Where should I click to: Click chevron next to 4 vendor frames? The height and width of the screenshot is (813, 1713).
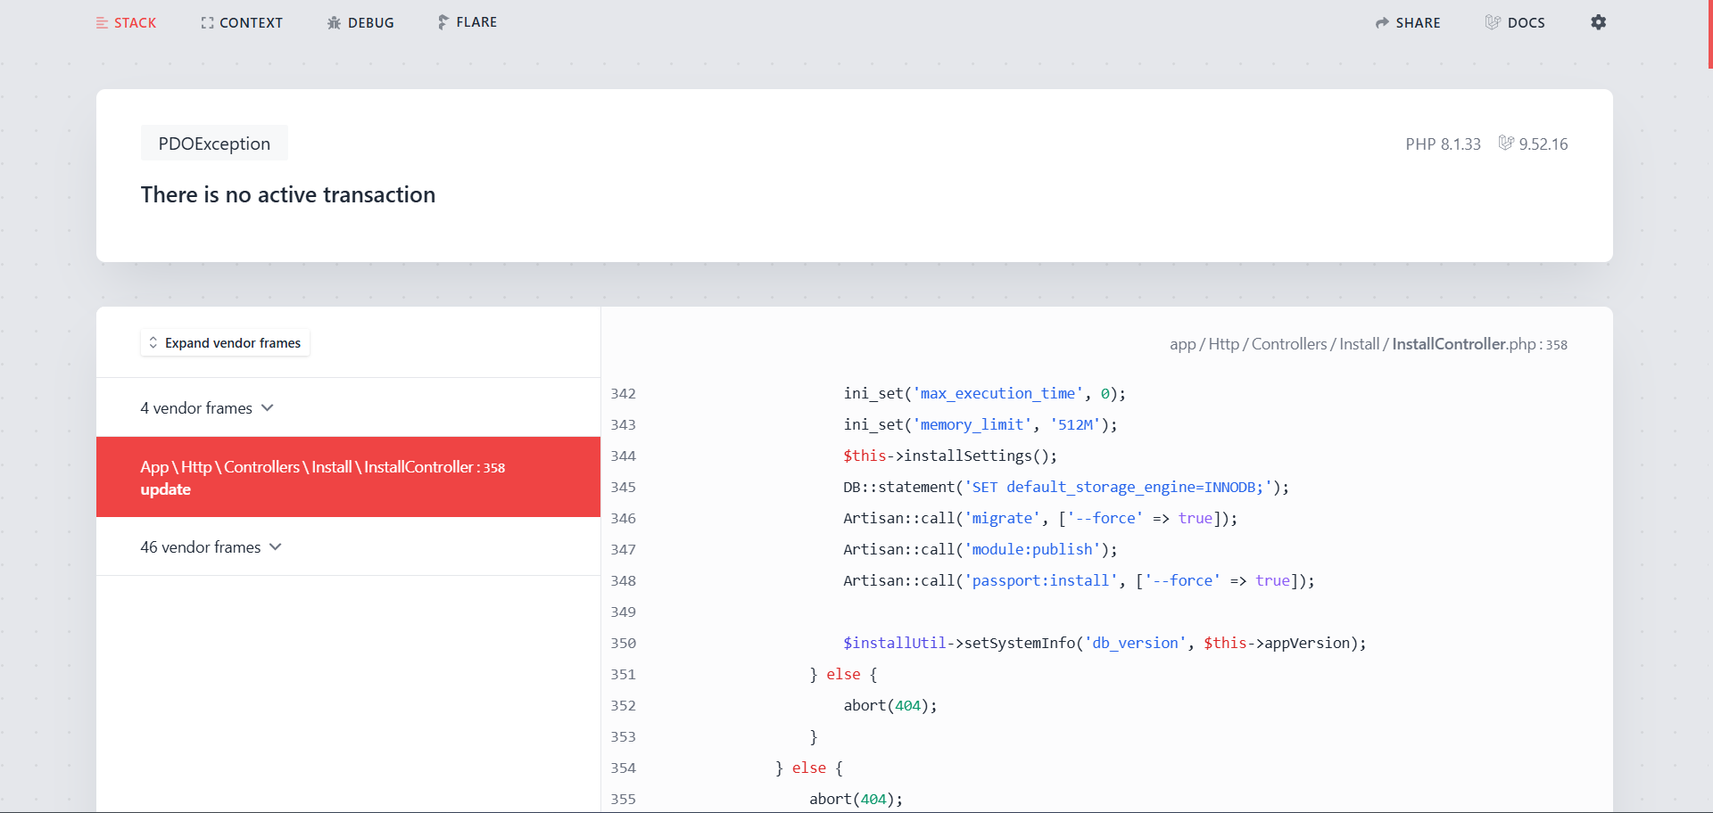[267, 408]
